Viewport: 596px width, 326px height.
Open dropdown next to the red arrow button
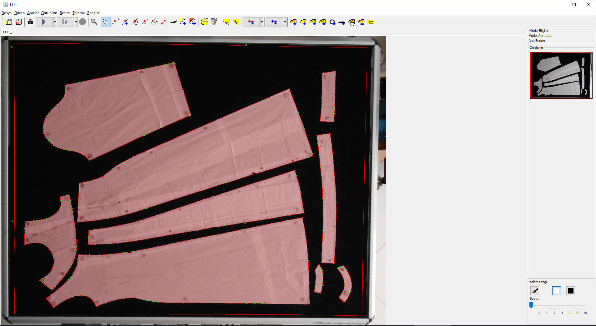tap(262, 22)
